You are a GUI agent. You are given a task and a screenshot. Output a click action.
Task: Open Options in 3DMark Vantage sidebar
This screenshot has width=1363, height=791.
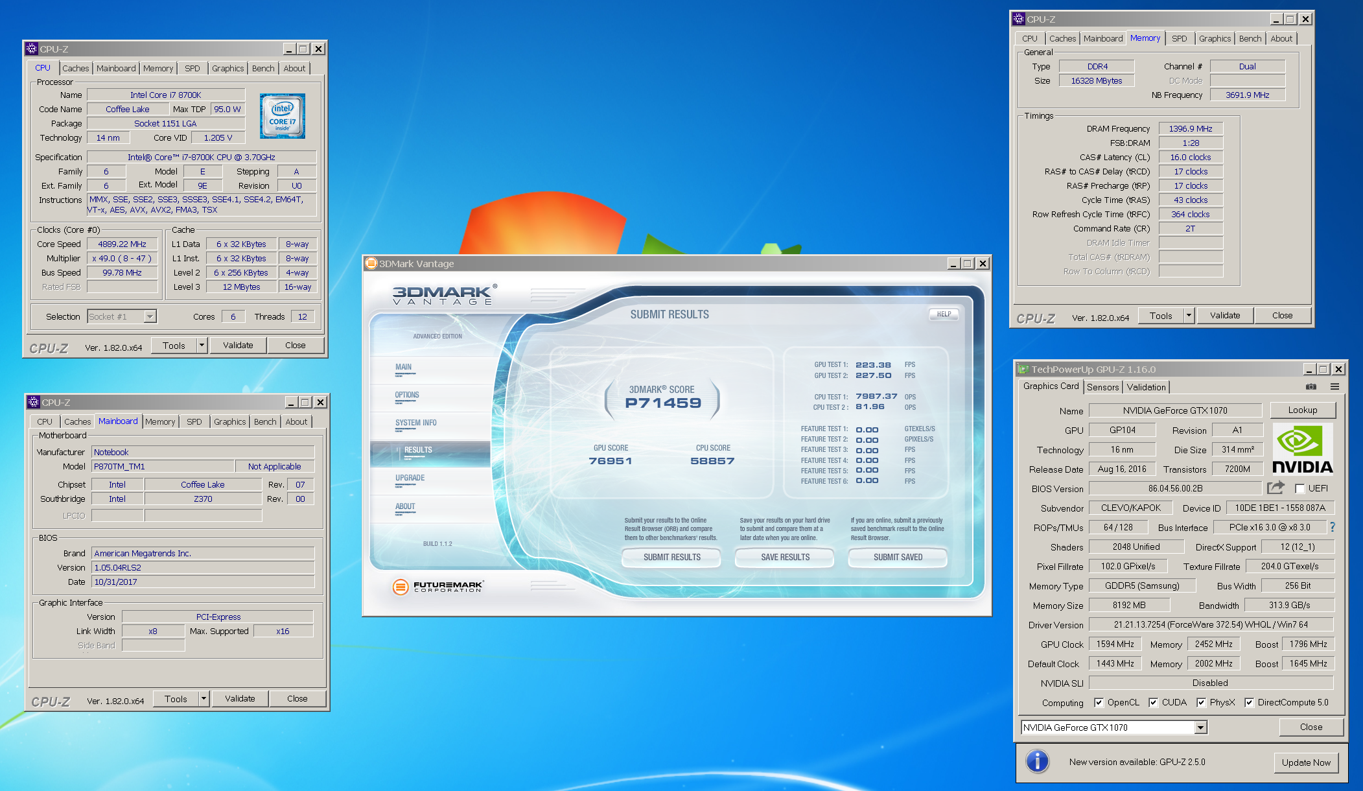(x=407, y=395)
